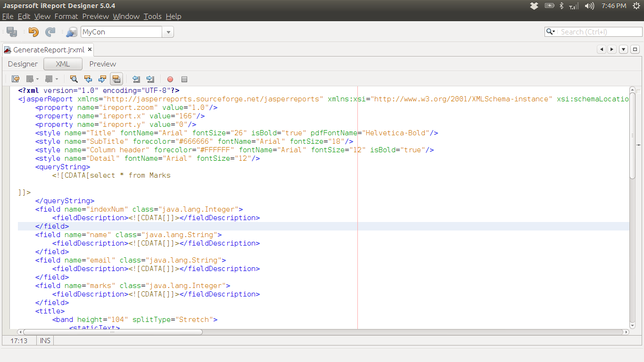This screenshot has width=644, height=362.
Task: Click the ireport.zoom property line
Action: 126,107
